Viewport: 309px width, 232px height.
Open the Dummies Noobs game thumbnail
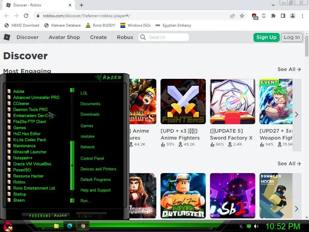(x=276, y=196)
